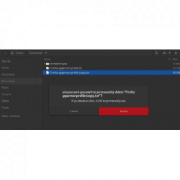Select Pictures in the sidebar

(x=6, y=94)
